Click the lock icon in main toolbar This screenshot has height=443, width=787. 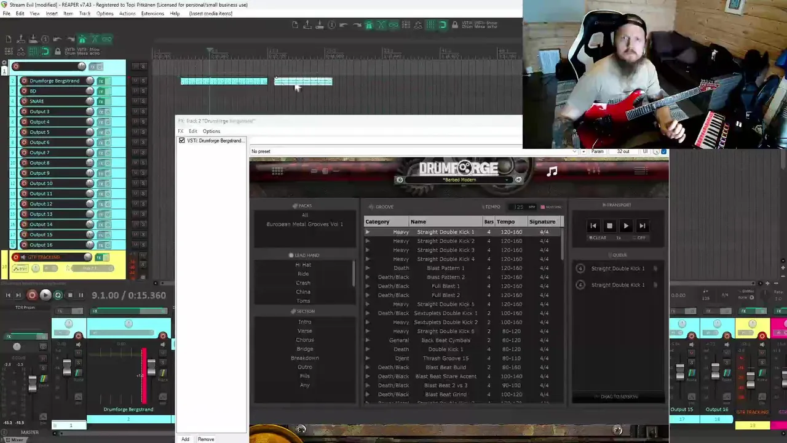(455, 25)
